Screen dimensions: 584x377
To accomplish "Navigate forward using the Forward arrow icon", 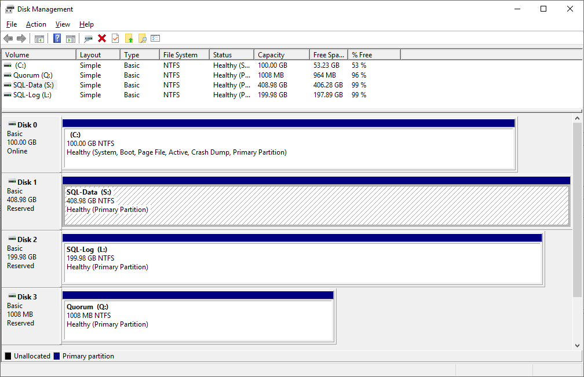I will click(21, 38).
